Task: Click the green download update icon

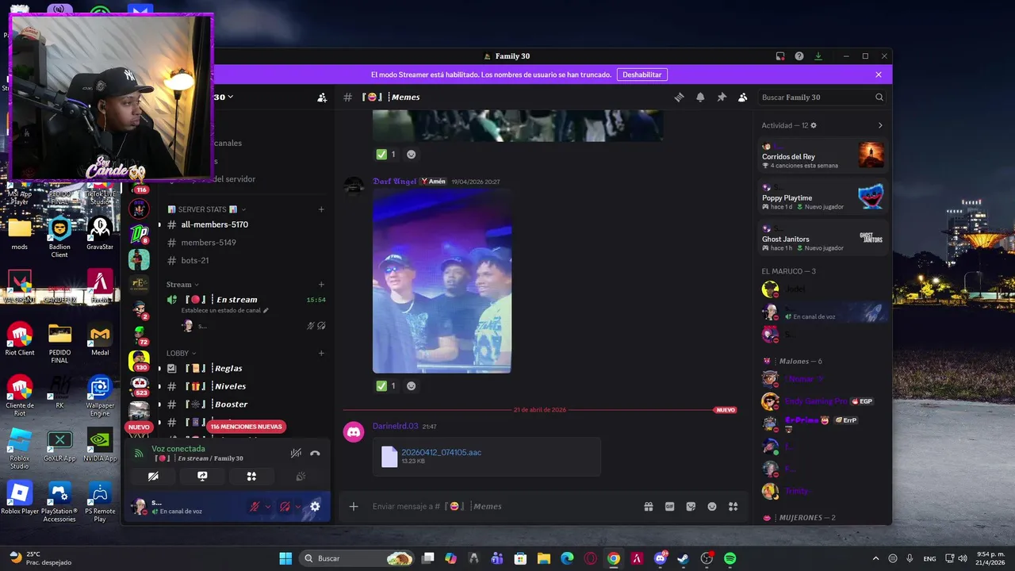Action: pyautogui.click(x=818, y=56)
